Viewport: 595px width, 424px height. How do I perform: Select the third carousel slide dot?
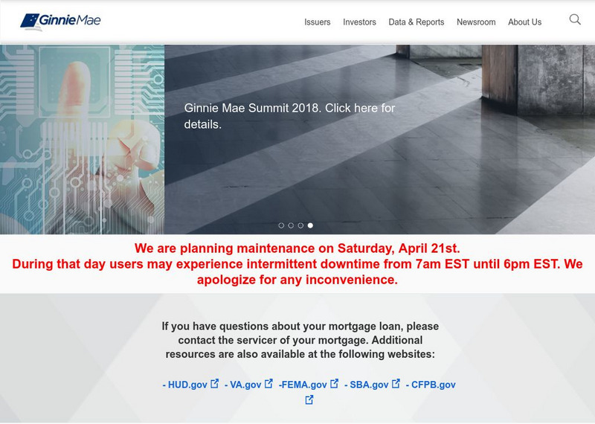(x=300, y=225)
